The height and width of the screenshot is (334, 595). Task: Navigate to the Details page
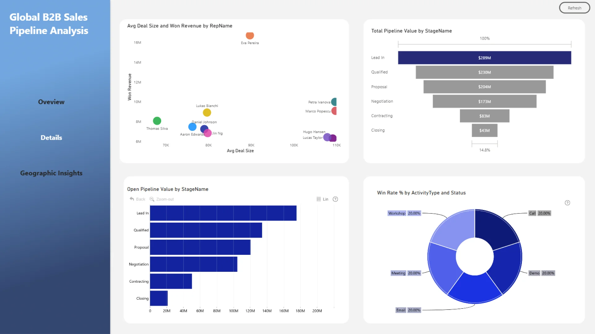(51, 138)
